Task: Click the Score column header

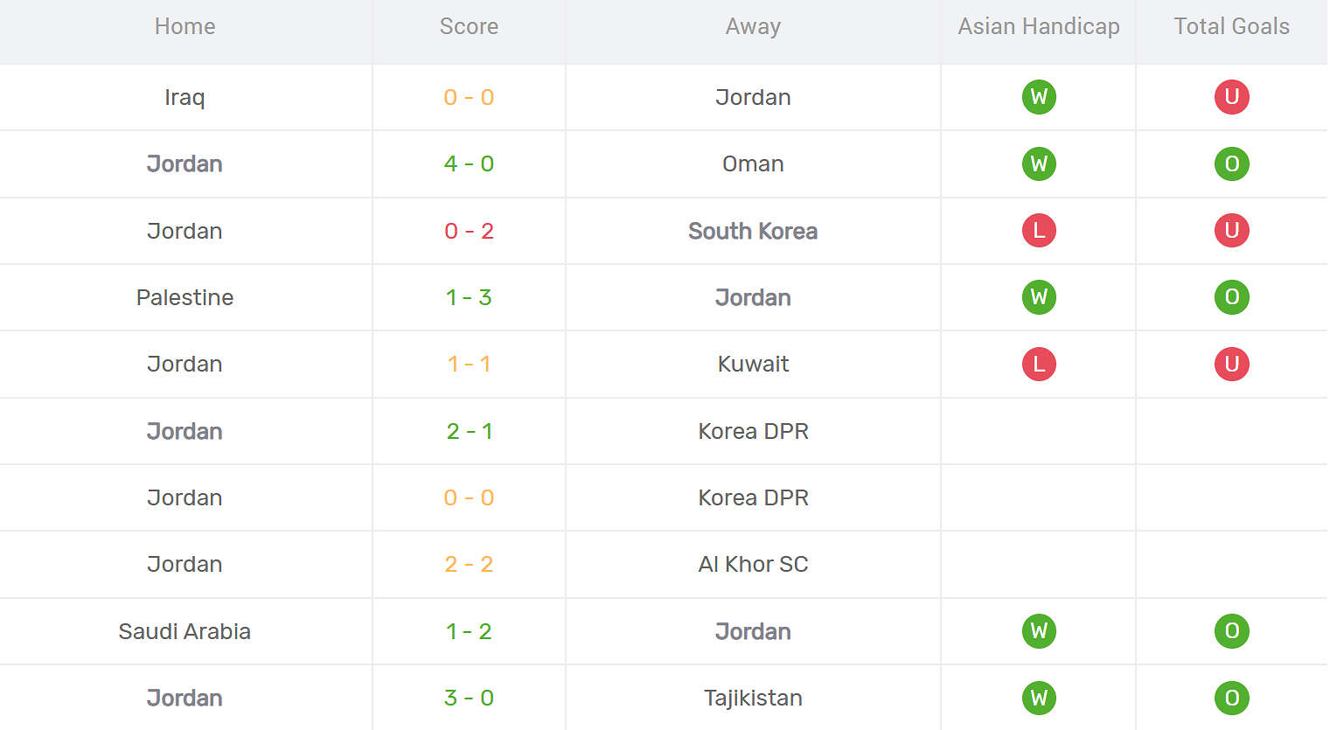Action: 469,26
